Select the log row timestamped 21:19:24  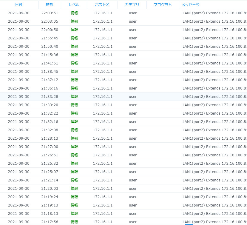click(x=50, y=197)
